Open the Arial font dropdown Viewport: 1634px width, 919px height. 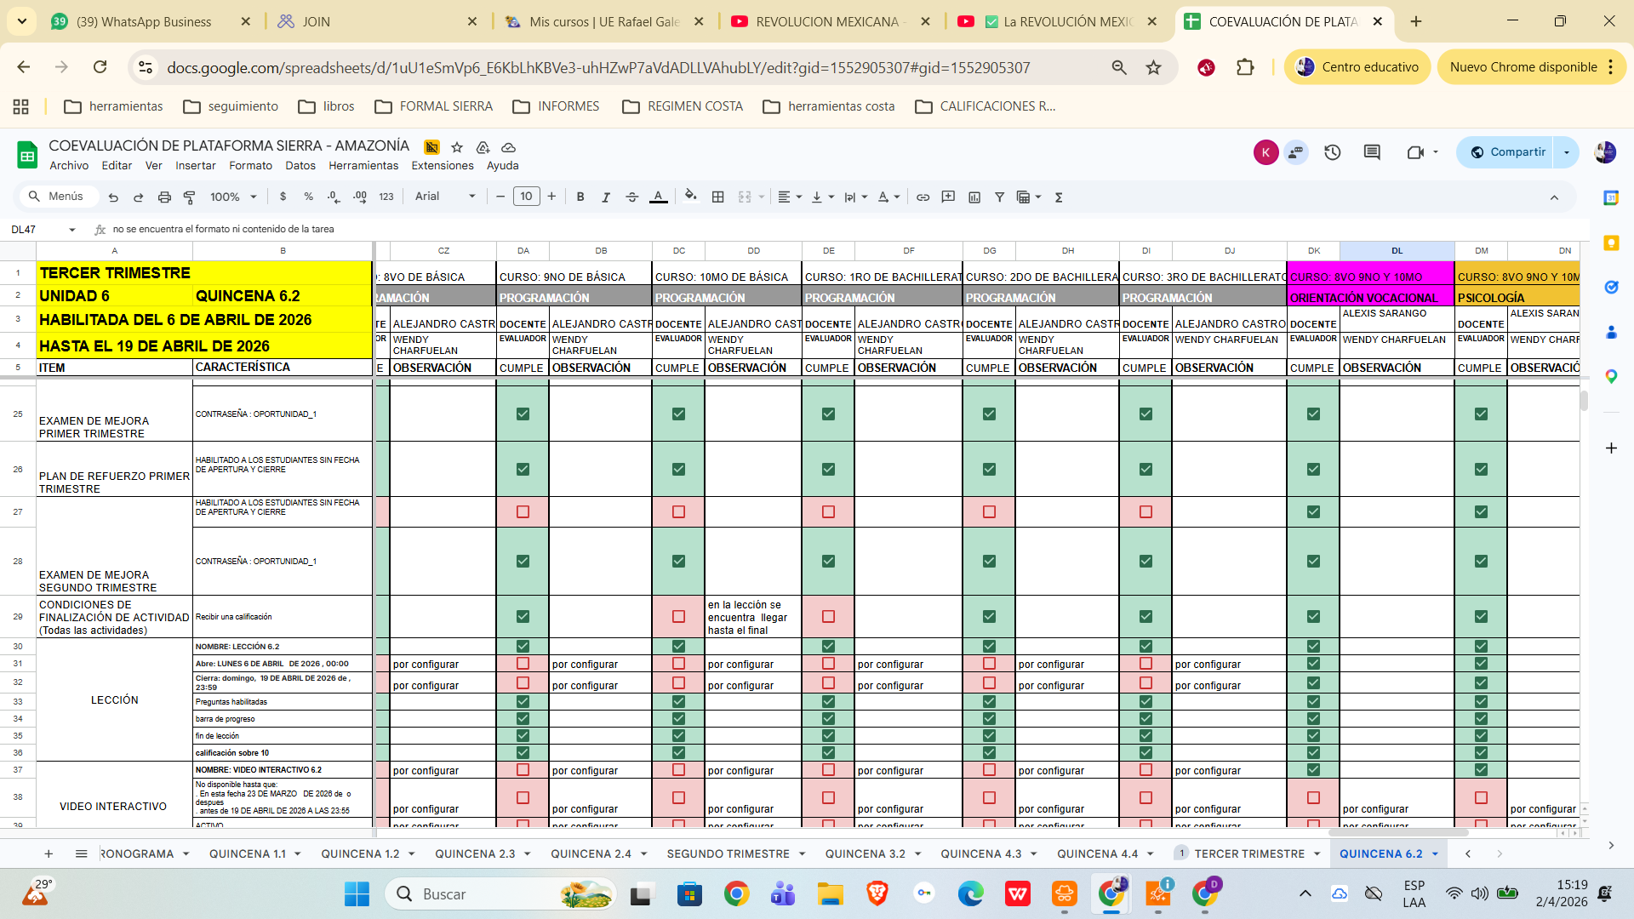pos(444,197)
